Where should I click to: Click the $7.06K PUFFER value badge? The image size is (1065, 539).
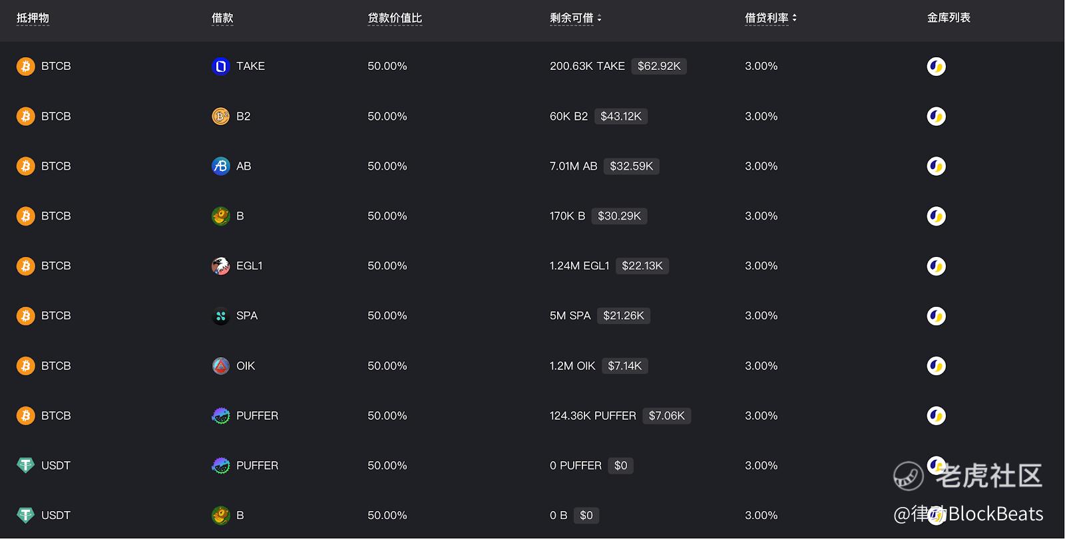click(666, 416)
